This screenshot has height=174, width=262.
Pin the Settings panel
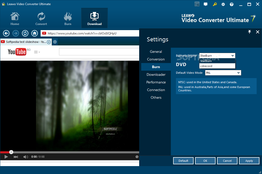point(249,32)
